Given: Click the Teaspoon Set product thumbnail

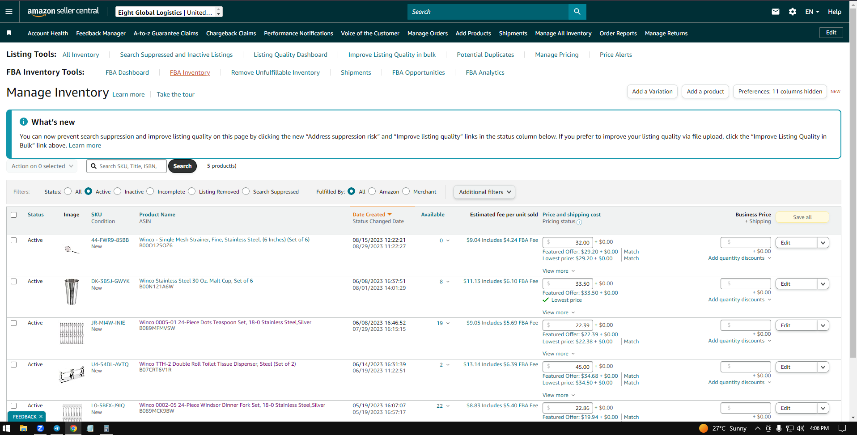Looking at the screenshot, I should click(x=72, y=333).
